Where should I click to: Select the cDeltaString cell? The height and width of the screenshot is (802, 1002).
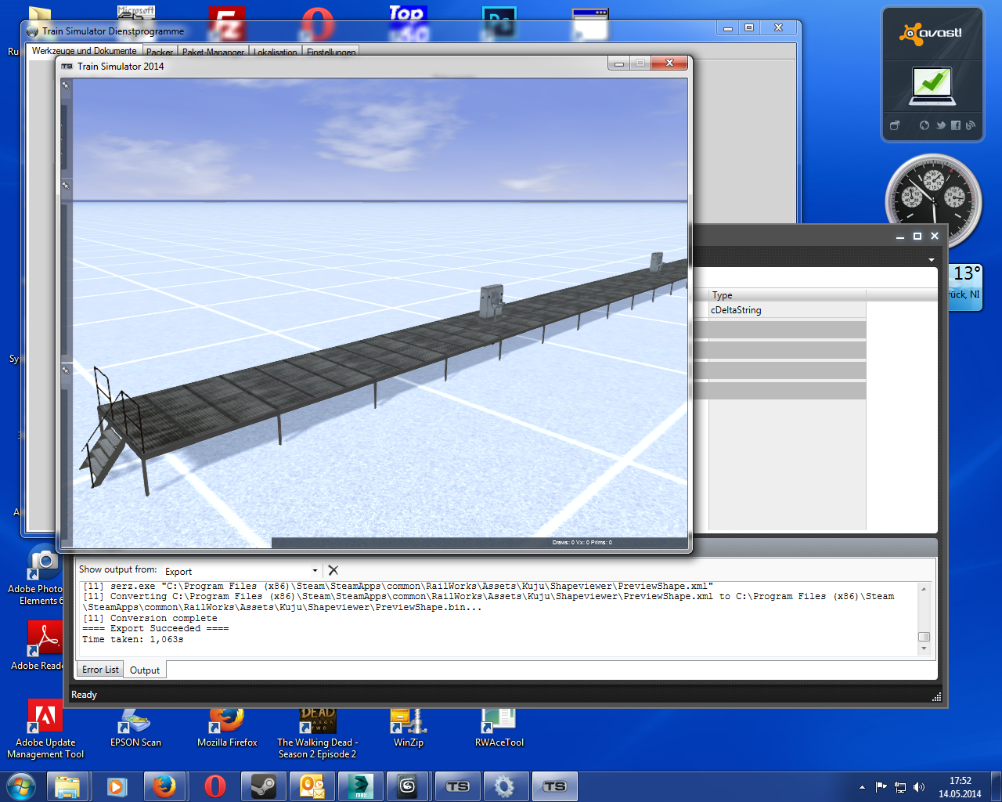click(x=787, y=310)
